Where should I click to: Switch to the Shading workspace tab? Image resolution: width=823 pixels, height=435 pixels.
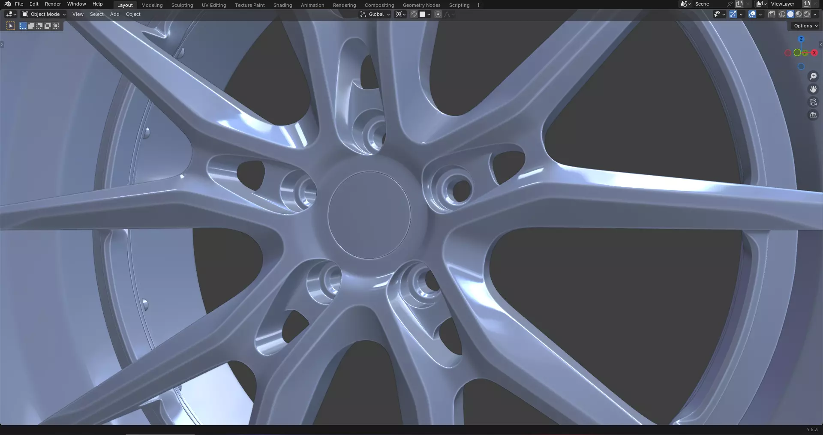[x=283, y=5]
